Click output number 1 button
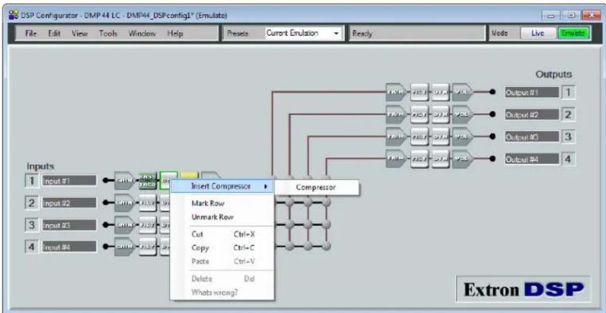 tap(568, 93)
